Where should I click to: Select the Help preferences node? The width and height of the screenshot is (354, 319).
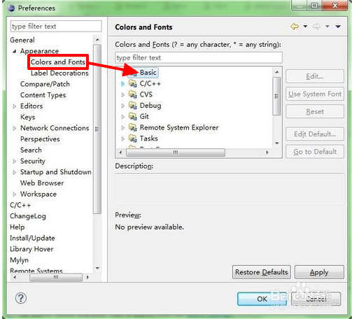tap(17, 227)
